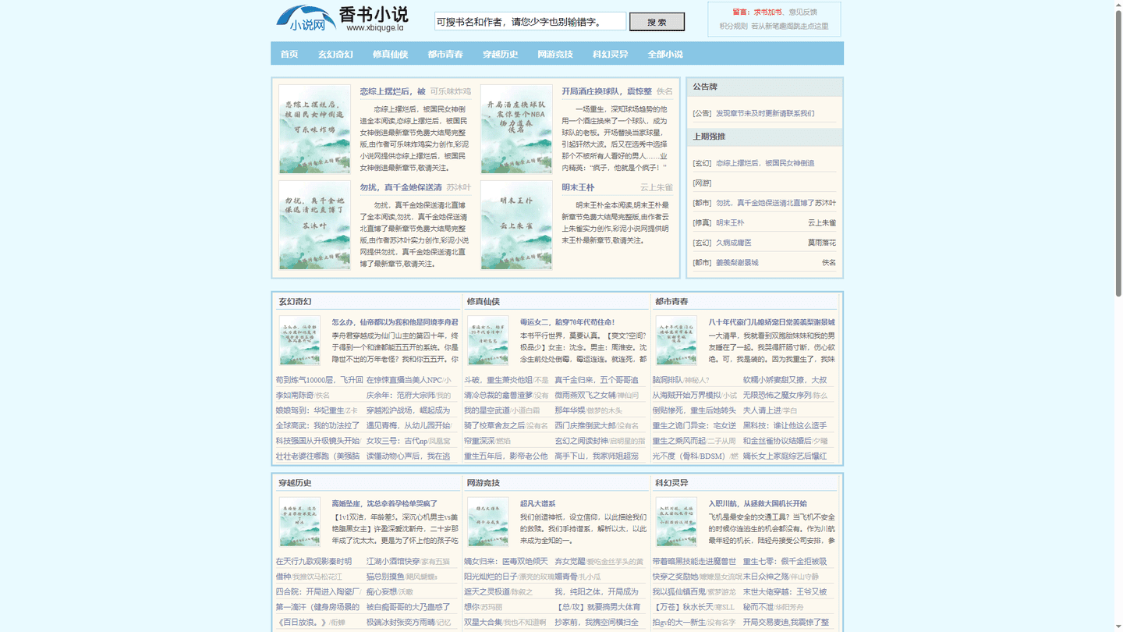The image size is (1123, 632).
Task: Open the 网游竞技 navigation category
Action: click(555, 54)
